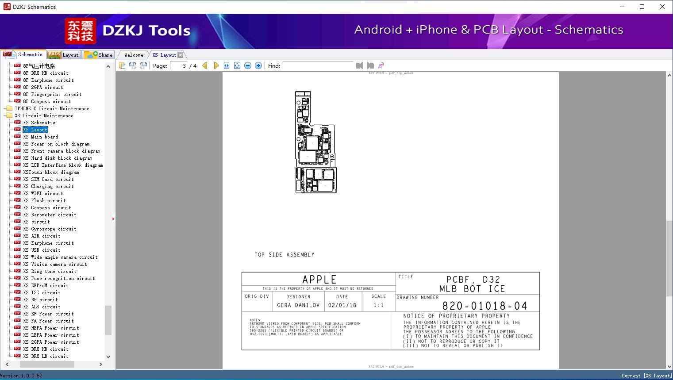Click tree panel scroll-up arrow

108,66
